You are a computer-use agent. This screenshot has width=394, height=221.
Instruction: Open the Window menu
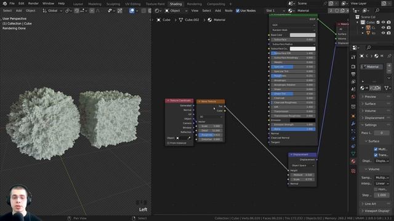pyautogui.click(x=48, y=4)
